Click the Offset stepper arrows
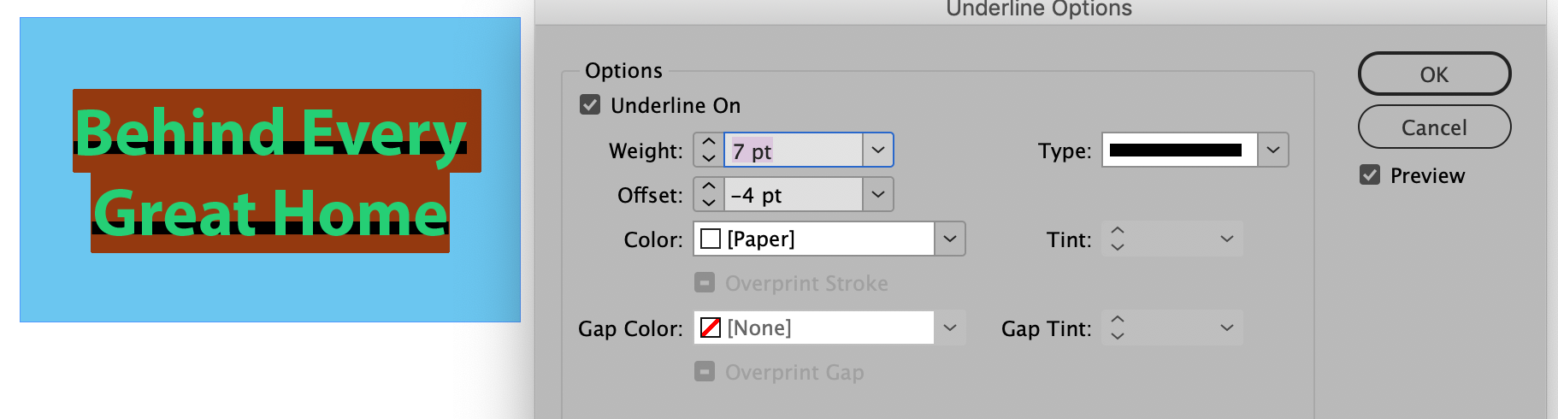 click(x=708, y=195)
